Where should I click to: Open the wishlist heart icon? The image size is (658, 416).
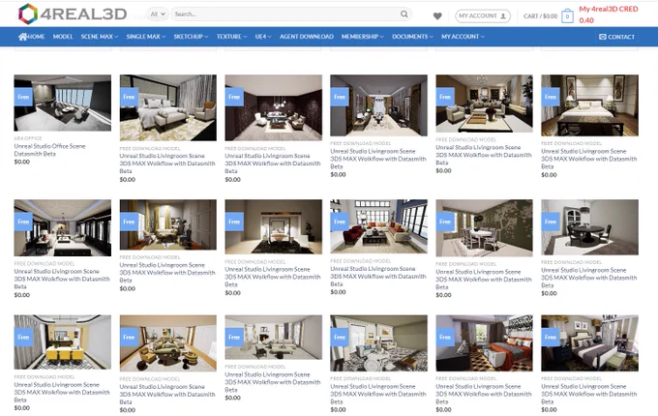point(437,15)
